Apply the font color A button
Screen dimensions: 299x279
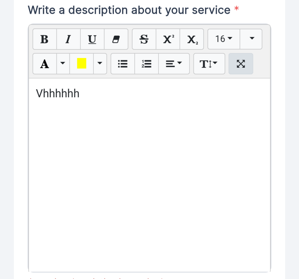click(x=45, y=64)
